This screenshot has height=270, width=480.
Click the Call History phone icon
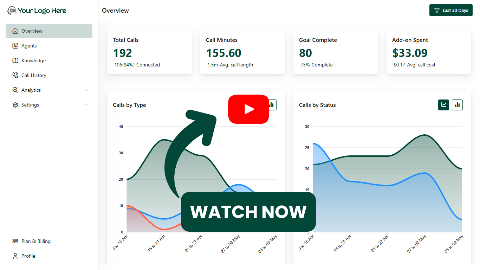pyautogui.click(x=15, y=75)
